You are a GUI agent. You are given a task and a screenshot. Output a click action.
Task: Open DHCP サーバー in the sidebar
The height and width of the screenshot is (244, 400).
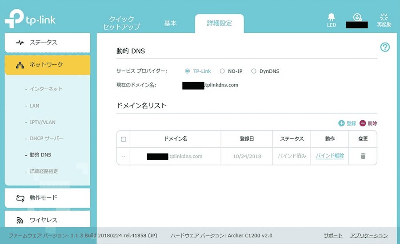(x=46, y=138)
